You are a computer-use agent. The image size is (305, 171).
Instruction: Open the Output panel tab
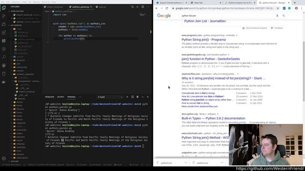61,97
